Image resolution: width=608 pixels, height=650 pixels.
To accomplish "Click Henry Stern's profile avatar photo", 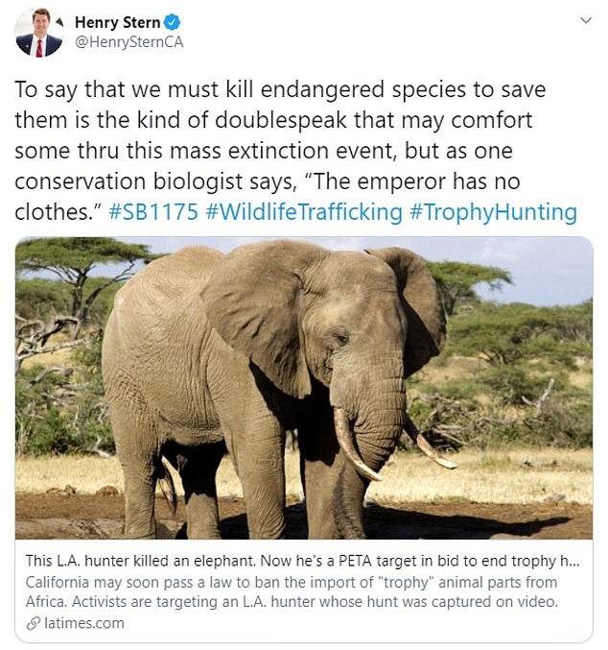I will (x=38, y=34).
